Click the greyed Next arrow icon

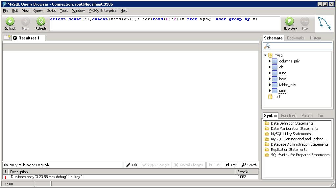pyautogui.click(x=25, y=21)
